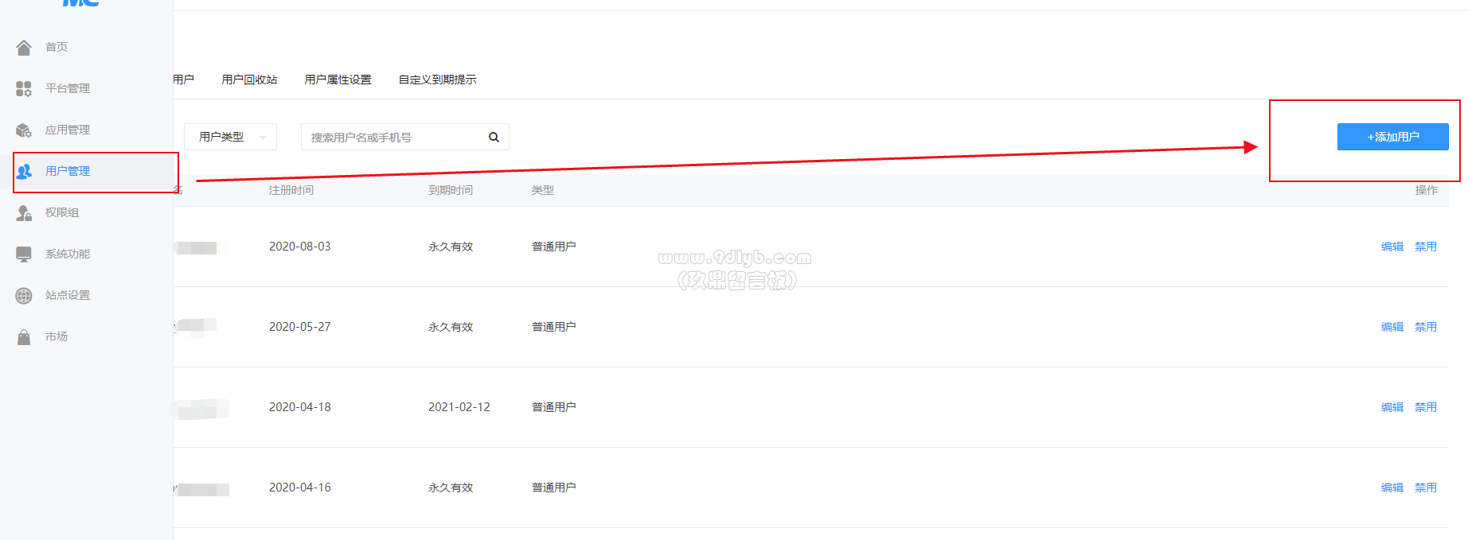Click the 站点设置 globe icon

click(24, 295)
